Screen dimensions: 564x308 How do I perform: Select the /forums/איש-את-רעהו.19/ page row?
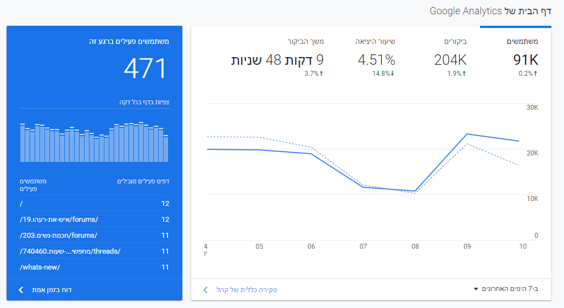tap(94, 219)
